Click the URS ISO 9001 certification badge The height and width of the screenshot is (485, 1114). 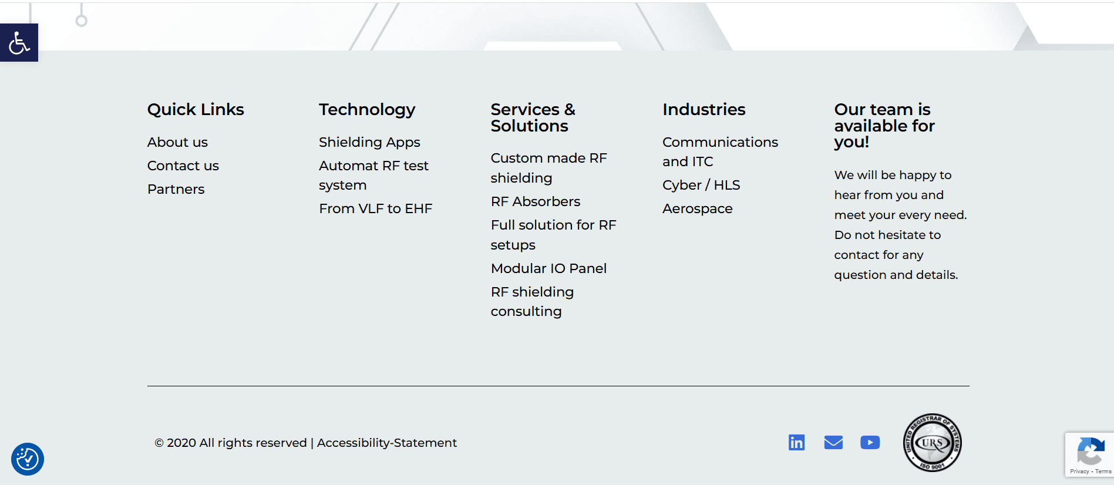tap(932, 443)
